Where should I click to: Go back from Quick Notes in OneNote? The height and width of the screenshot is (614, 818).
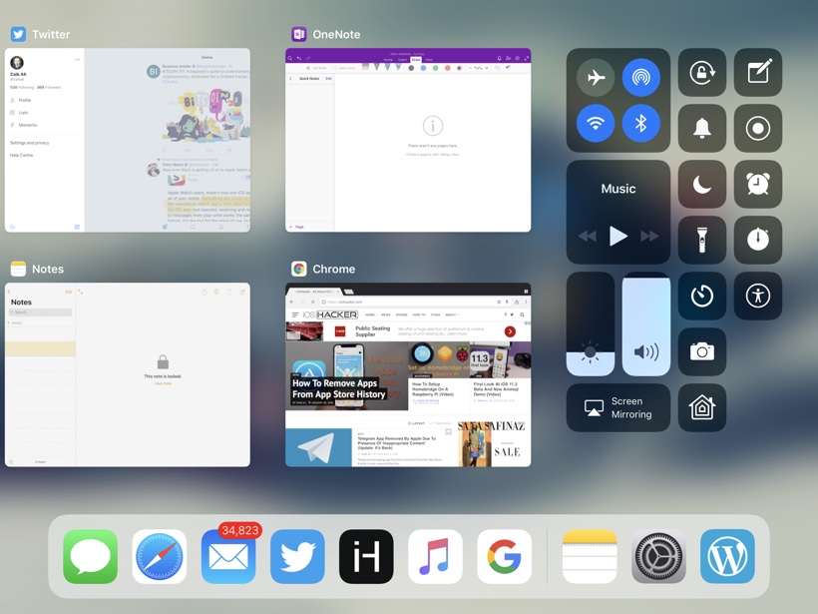pos(290,78)
